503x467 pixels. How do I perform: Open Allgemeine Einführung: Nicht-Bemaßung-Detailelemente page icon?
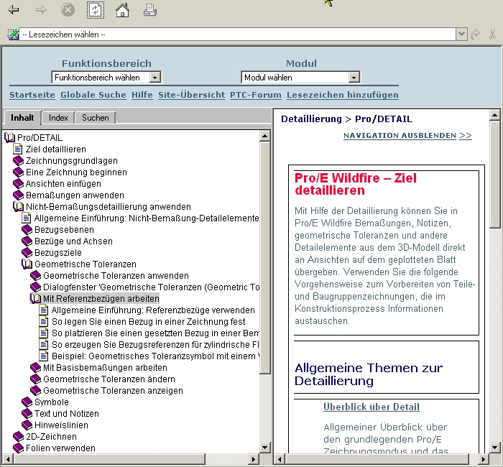point(27,218)
